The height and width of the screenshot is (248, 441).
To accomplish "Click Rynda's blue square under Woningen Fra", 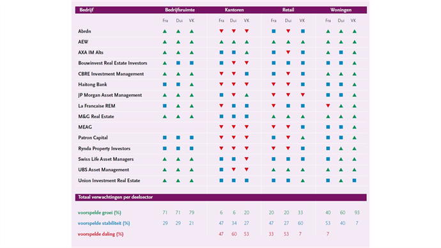I will pos(328,148).
